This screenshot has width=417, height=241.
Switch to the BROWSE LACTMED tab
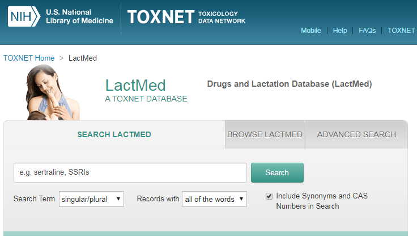[x=265, y=134]
